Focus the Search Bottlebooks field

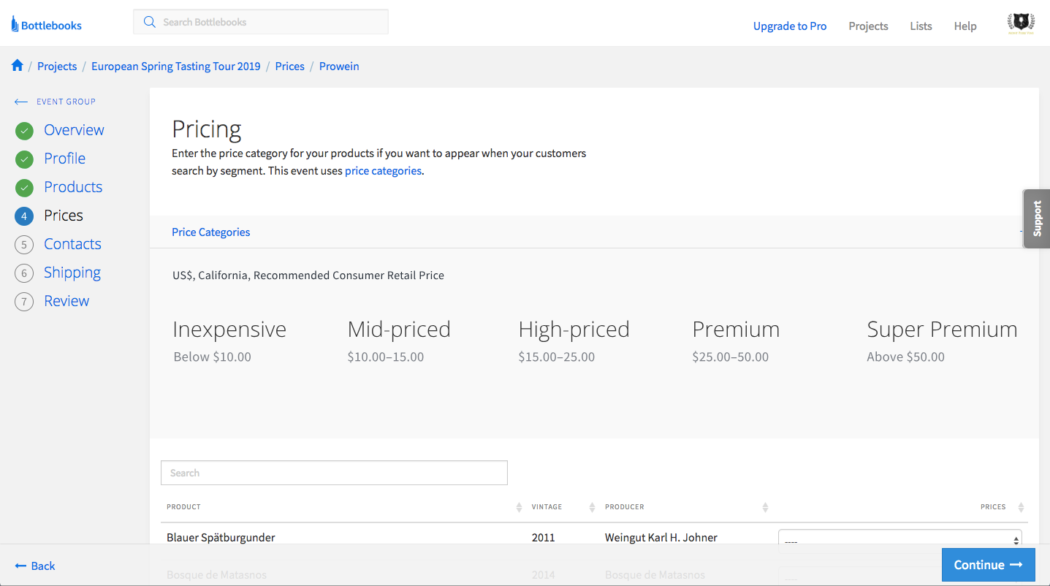[x=261, y=22]
